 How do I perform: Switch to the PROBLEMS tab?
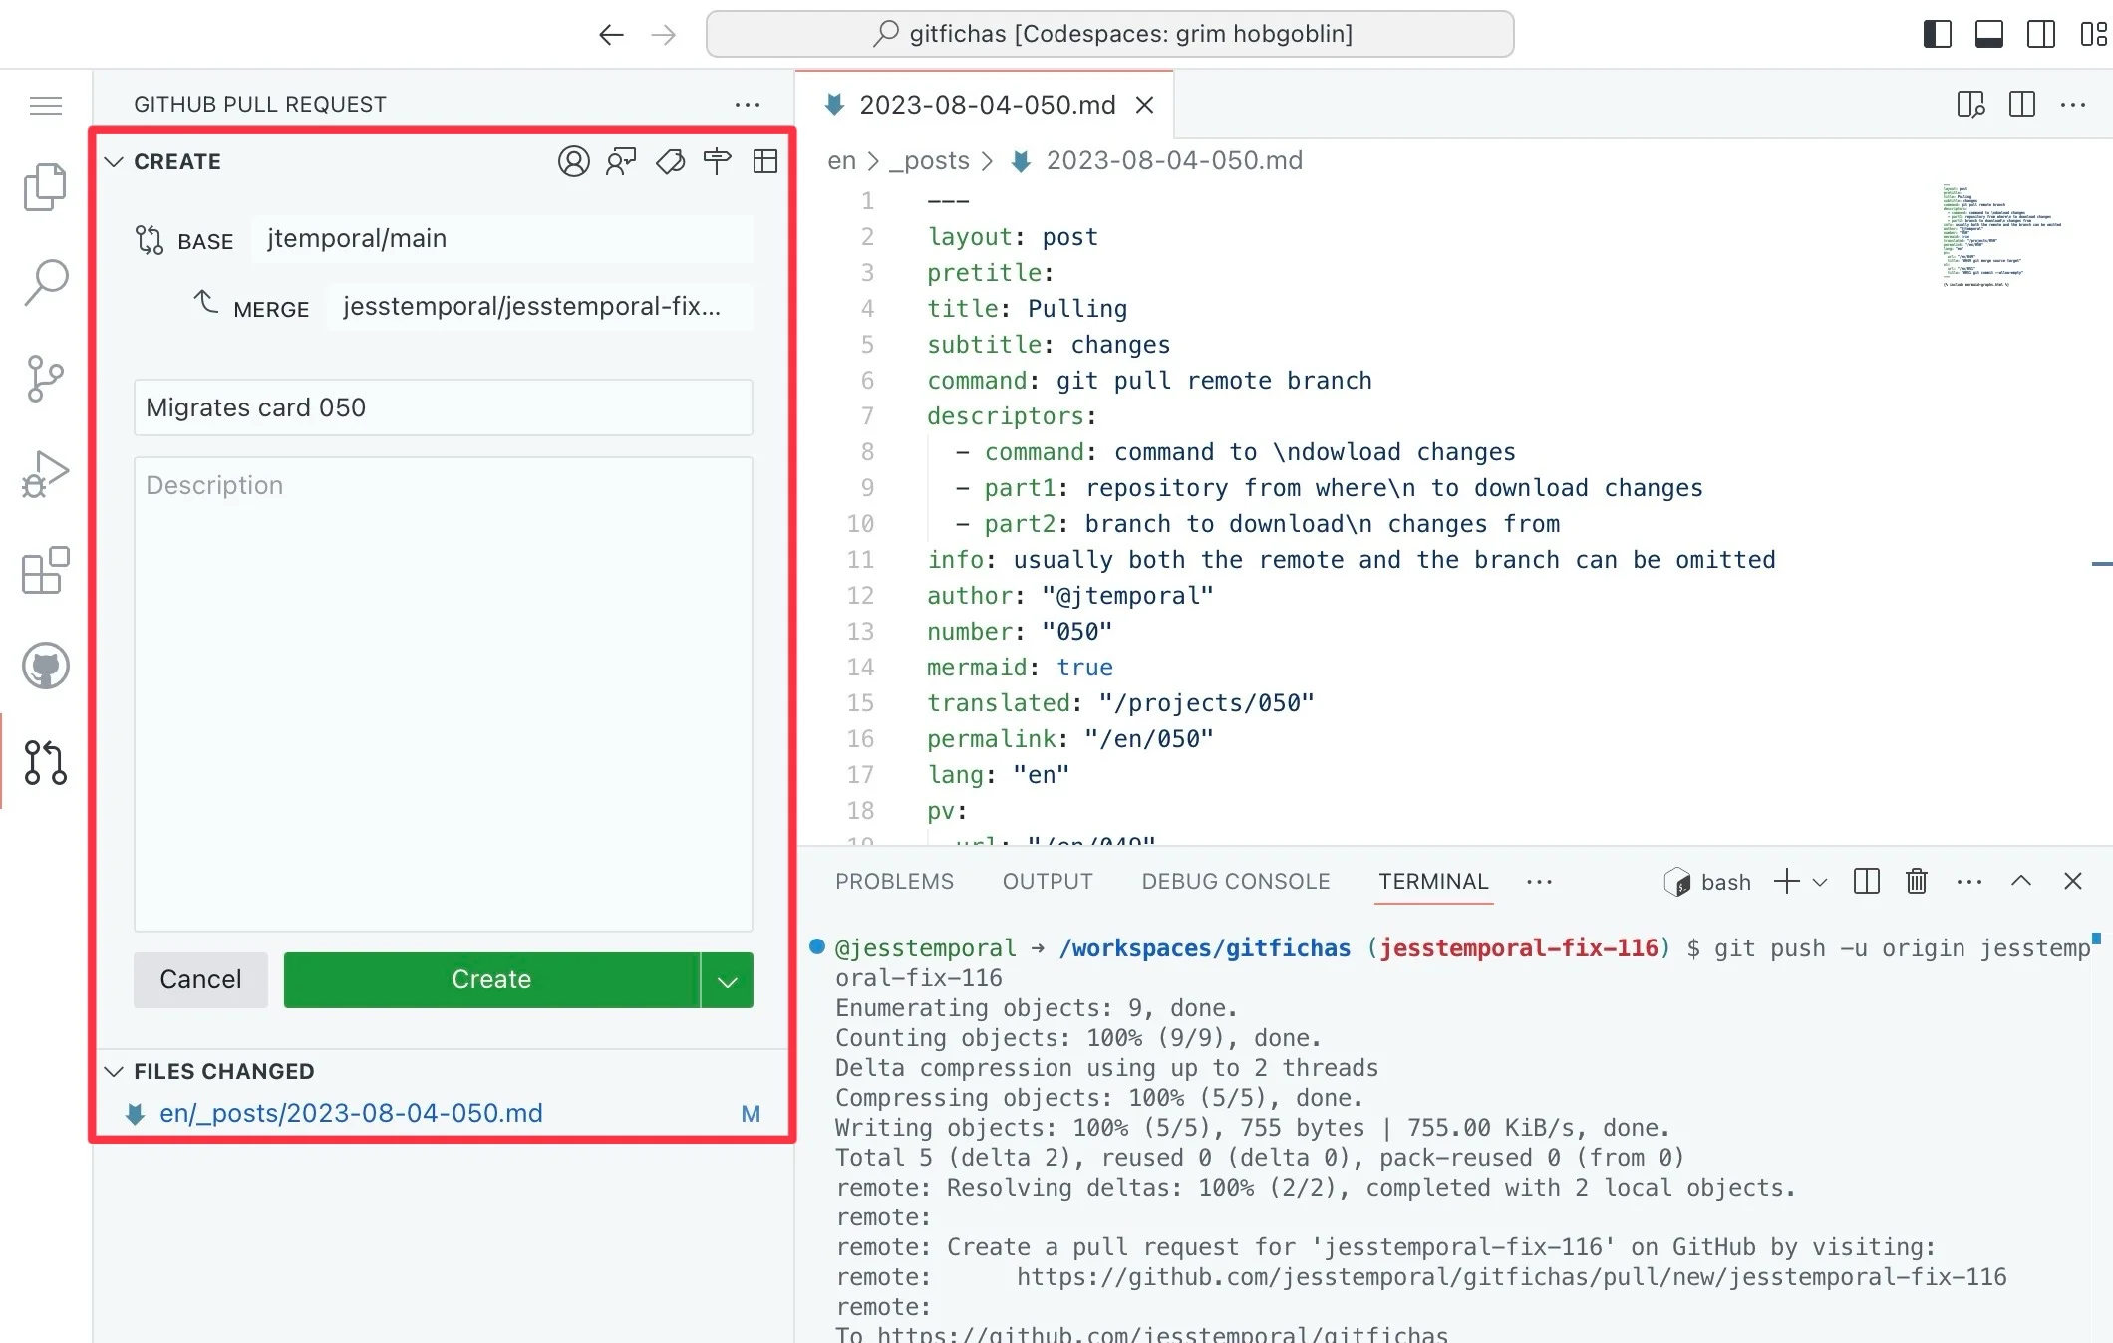click(894, 882)
